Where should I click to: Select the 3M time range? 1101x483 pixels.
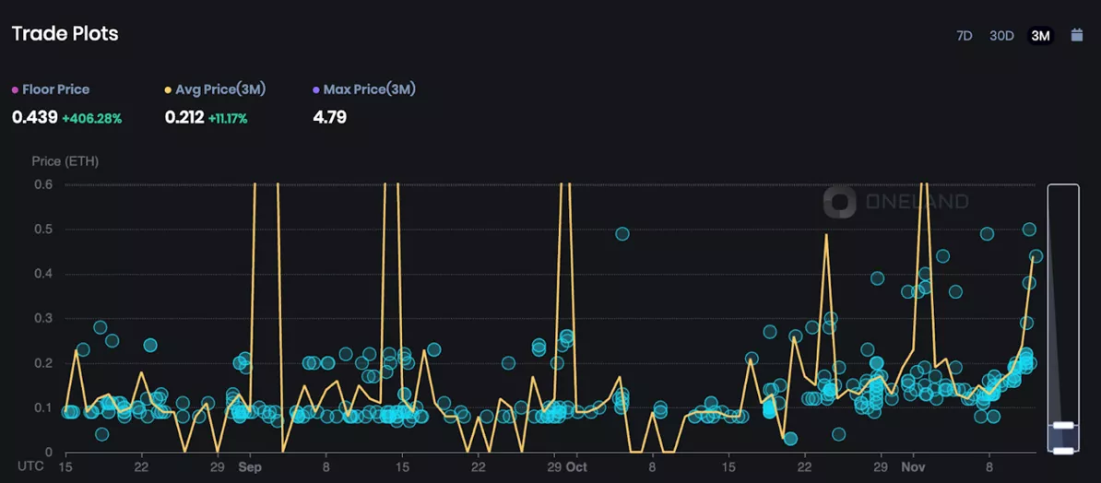point(1040,36)
